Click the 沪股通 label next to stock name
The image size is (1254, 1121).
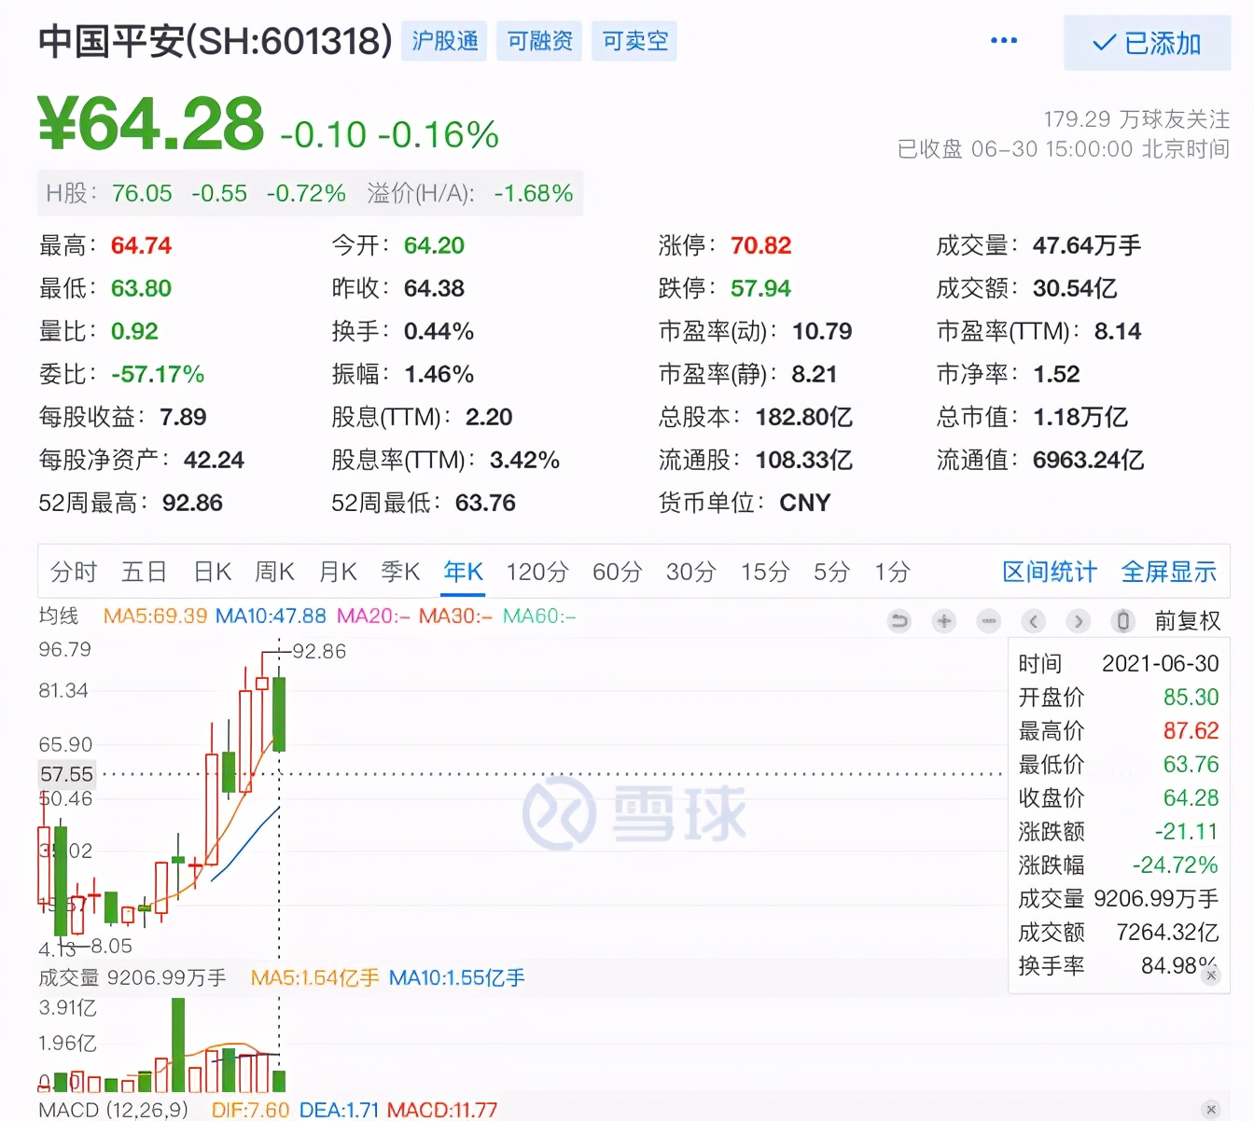[444, 41]
